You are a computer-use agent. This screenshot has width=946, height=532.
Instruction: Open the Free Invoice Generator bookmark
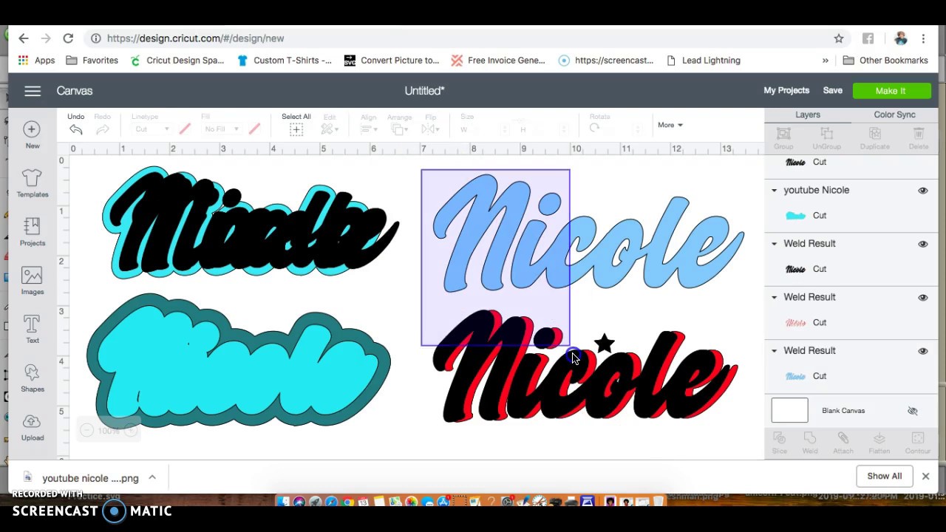click(x=498, y=61)
